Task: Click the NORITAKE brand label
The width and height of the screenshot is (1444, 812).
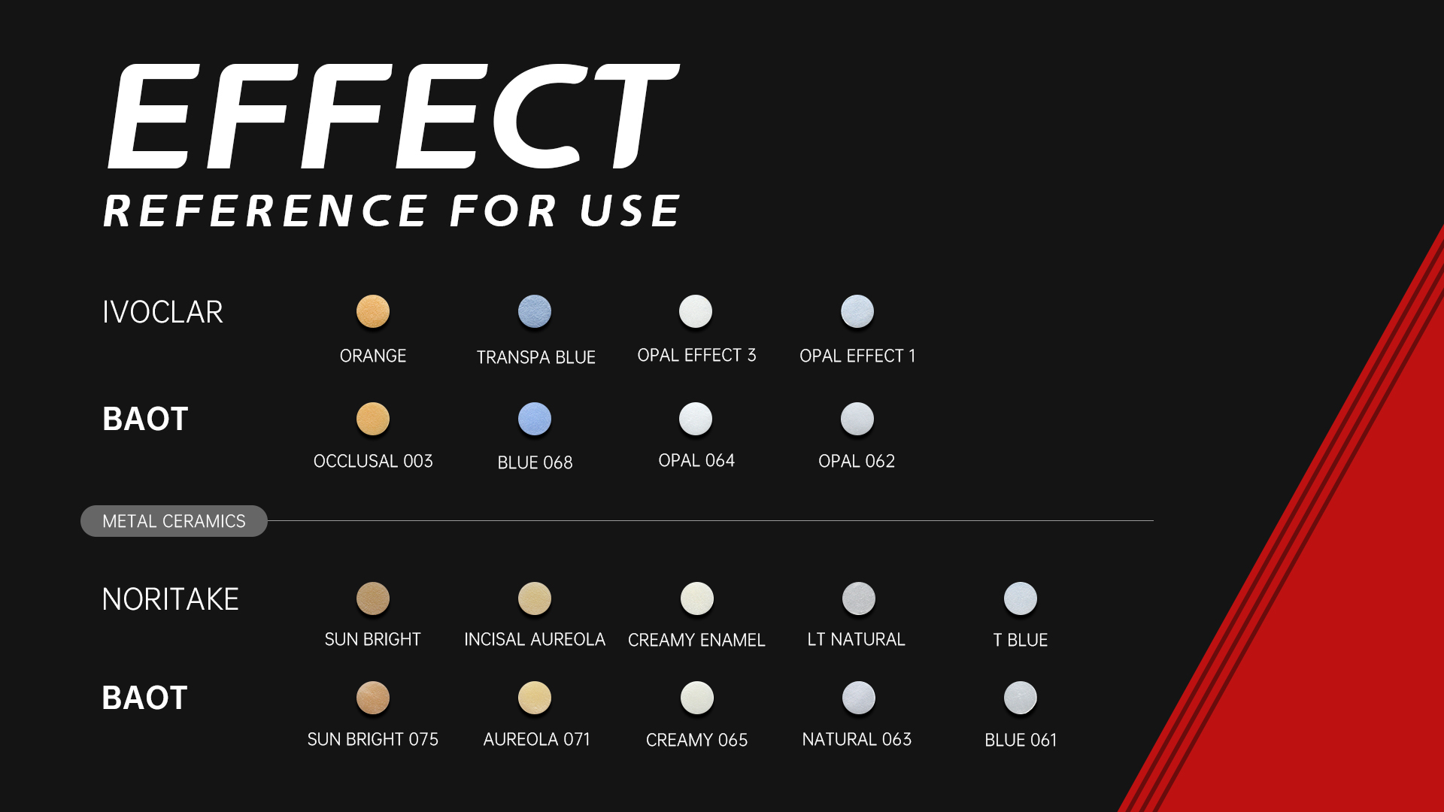Action: (171, 599)
